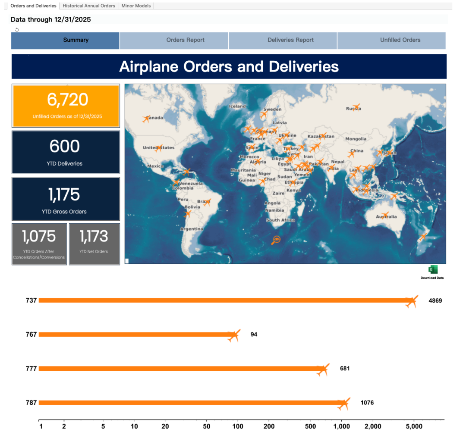Viewport: 466px width, 432px height.
Task: Click the Excel Download Data icon
Action: point(432,270)
